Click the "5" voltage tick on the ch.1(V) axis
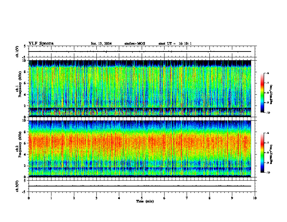The height and width of the screenshot is (222, 287). [25, 46]
